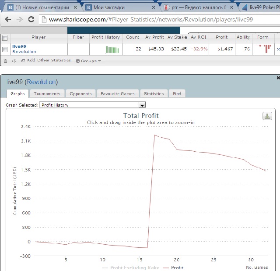Switch to the Yandex 'ptr' browser tab
280x271 pixels.
pos(198,7)
